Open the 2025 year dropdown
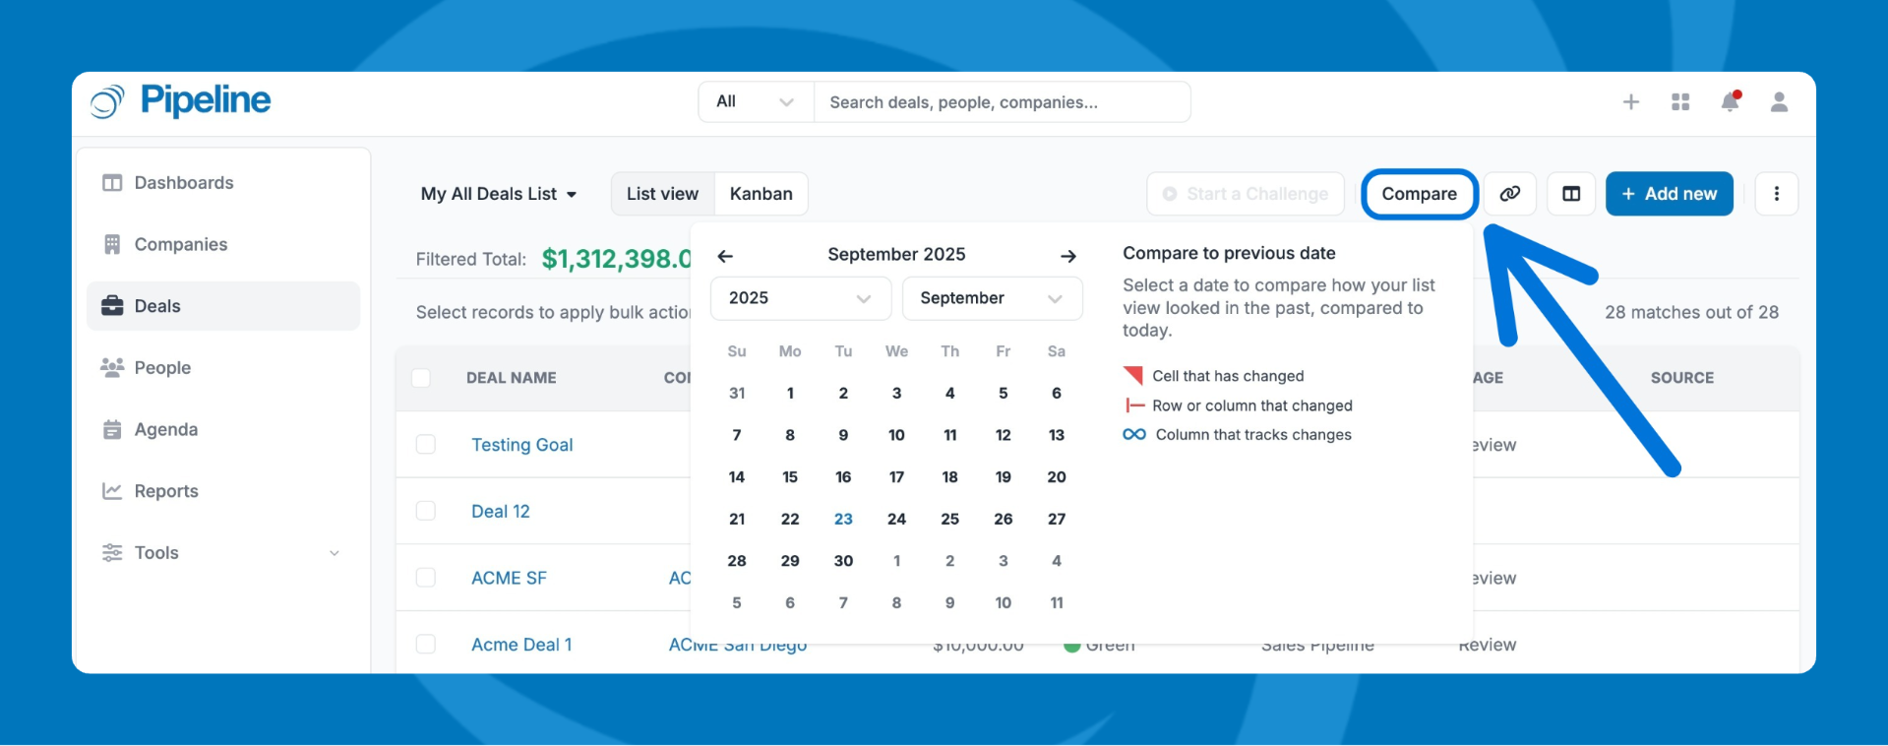 tap(800, 298)
